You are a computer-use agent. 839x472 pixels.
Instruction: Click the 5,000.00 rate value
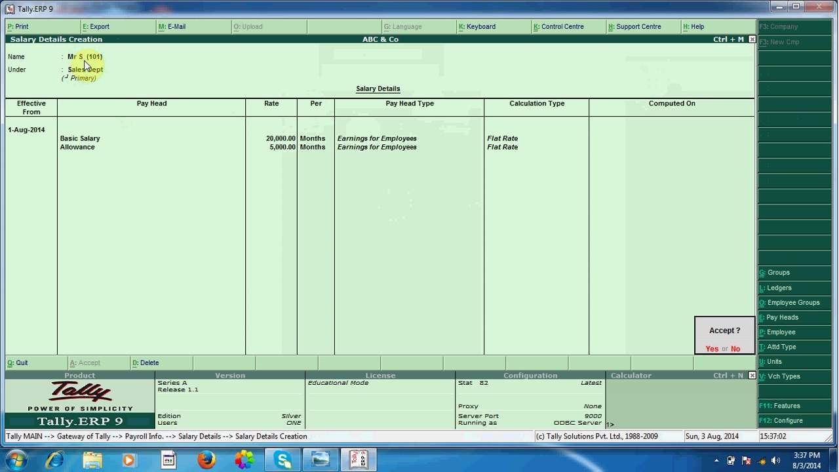click(283, 147)
